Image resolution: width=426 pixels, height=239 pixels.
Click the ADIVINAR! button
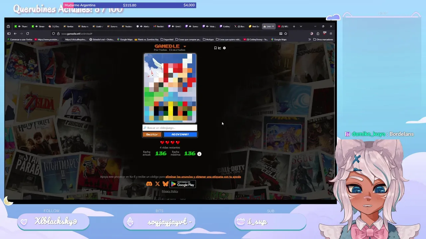(180, 134)
